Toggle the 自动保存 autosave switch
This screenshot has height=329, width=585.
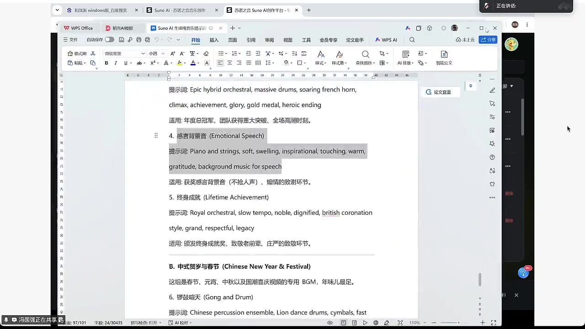pos(109,40)
